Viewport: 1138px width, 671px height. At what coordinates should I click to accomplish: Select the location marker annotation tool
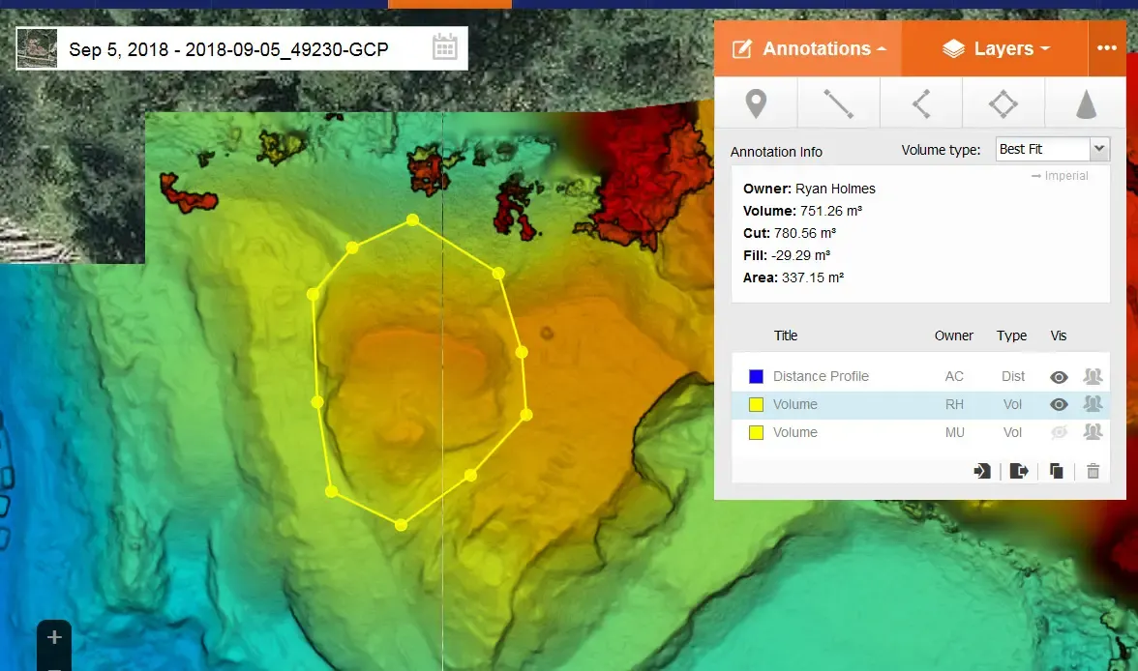757,102
